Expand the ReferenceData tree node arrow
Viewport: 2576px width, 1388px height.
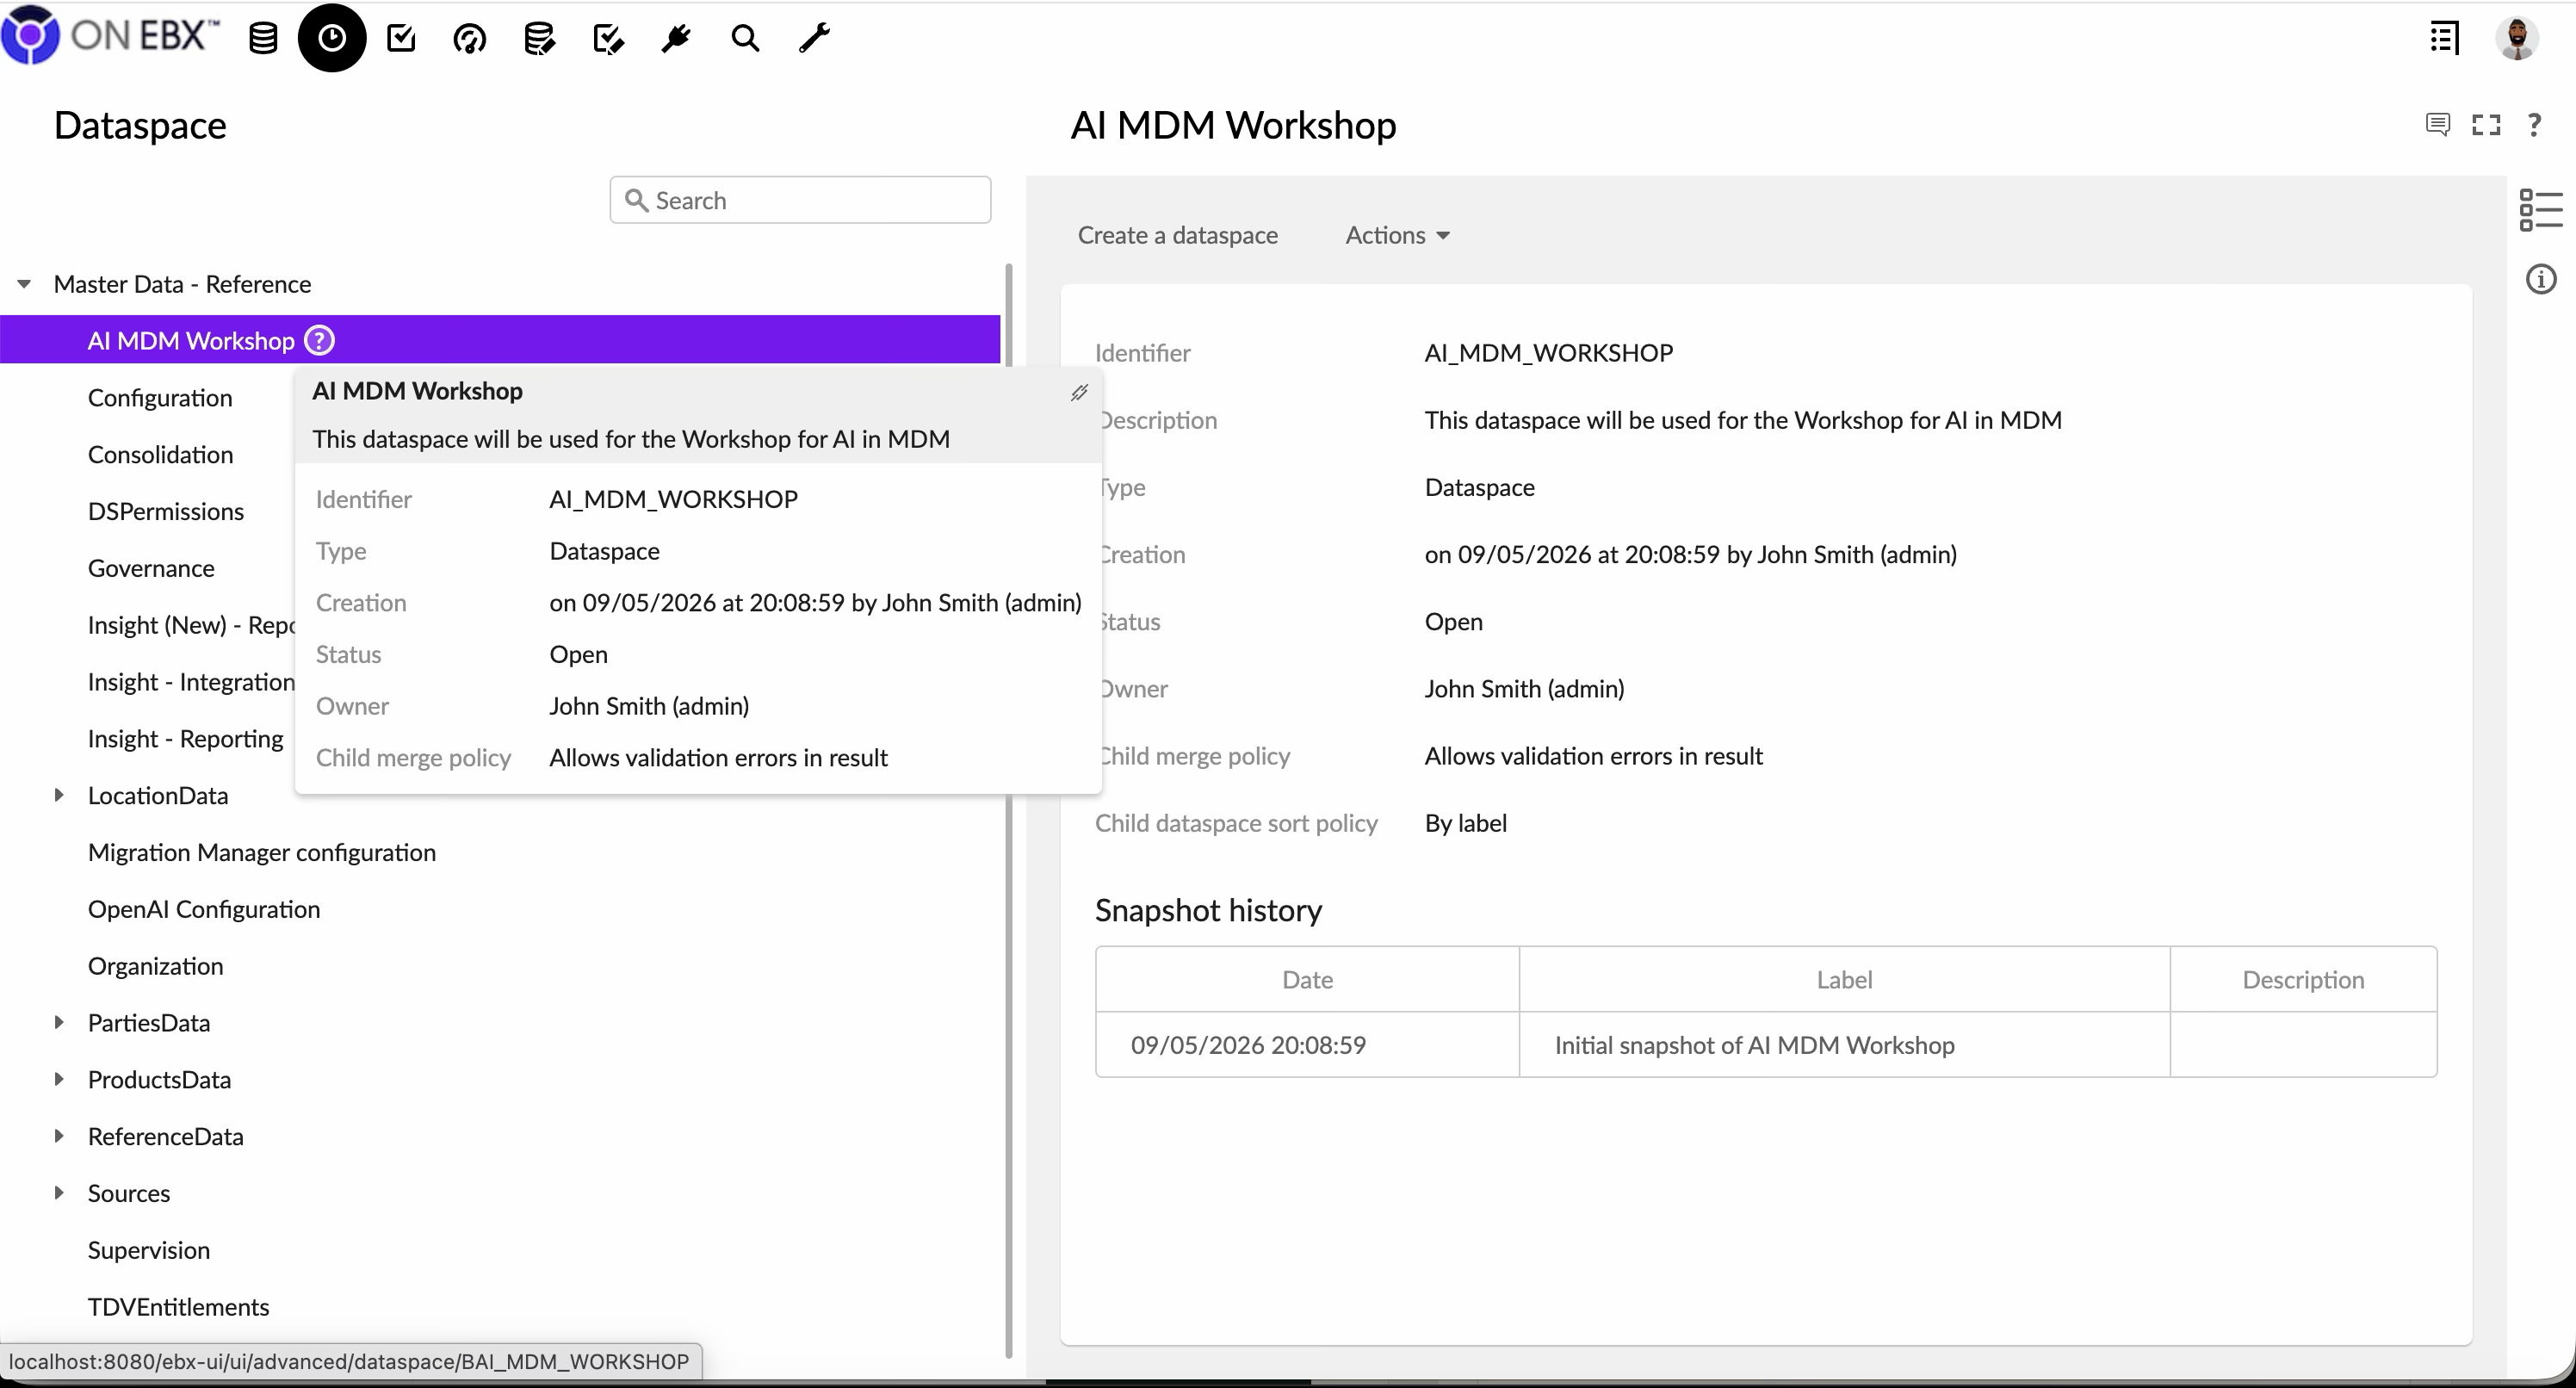tap(59, 1136)
